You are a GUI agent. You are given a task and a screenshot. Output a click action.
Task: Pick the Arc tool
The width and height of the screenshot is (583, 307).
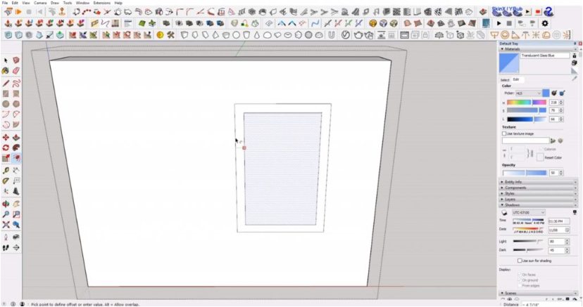tap(6, 115)
